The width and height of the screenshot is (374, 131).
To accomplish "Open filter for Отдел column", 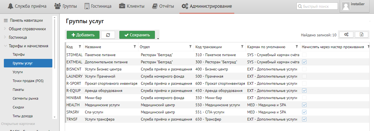I will coord(190,47).
